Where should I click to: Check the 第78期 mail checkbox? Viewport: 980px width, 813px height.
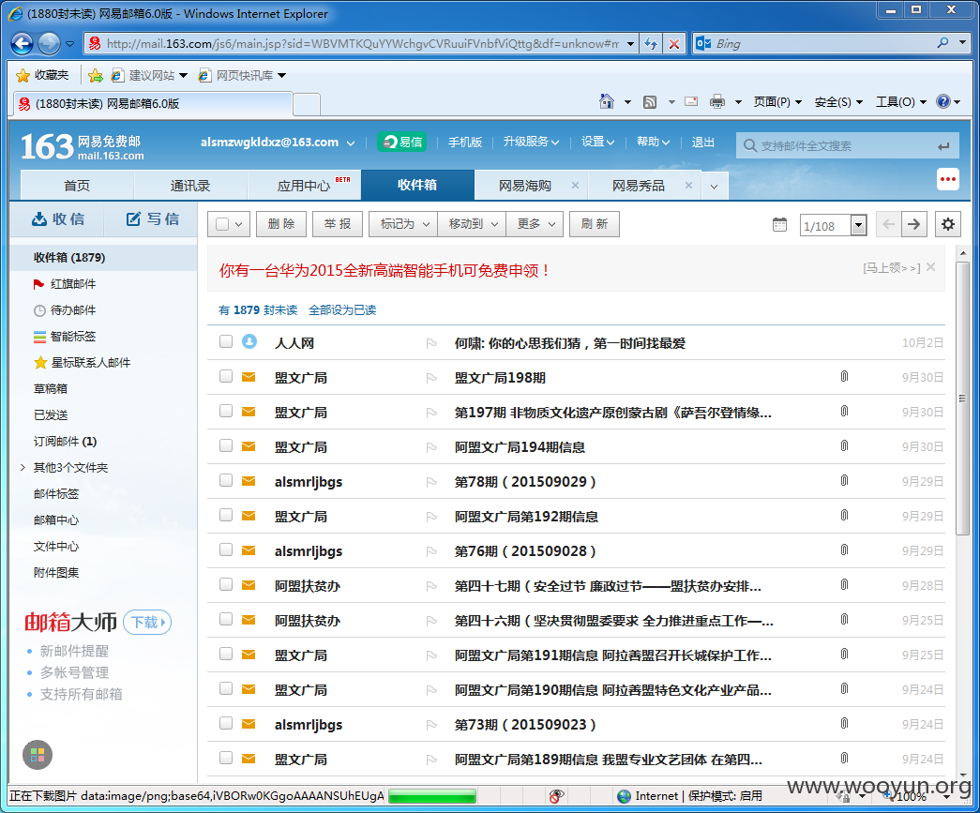[226, 480]
